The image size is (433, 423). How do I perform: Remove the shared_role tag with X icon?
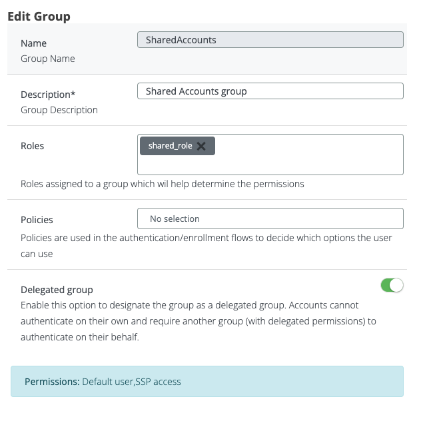tap(201, 146)
